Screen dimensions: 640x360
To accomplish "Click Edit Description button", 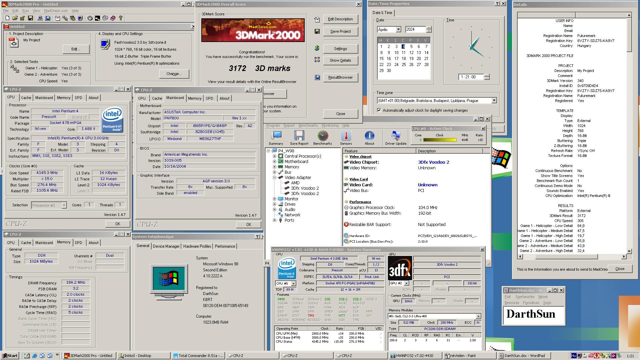I will coord(340,19).
